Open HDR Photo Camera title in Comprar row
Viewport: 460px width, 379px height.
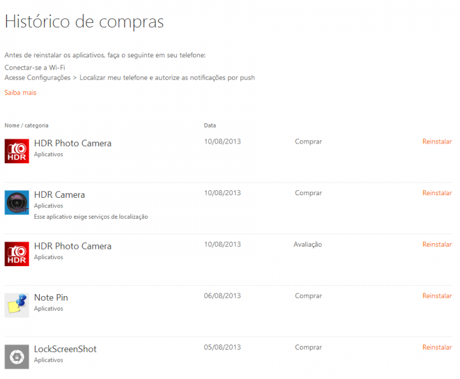73,143
